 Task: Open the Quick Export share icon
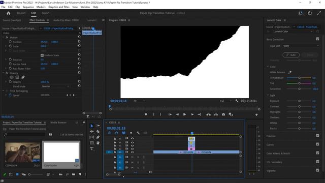point(310,13)
